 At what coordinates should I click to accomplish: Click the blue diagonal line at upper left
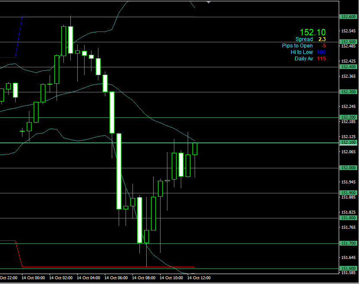point(19,37)
